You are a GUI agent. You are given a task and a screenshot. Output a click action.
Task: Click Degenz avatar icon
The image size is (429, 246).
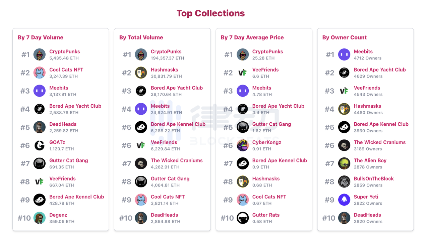(x=40, y=218)
